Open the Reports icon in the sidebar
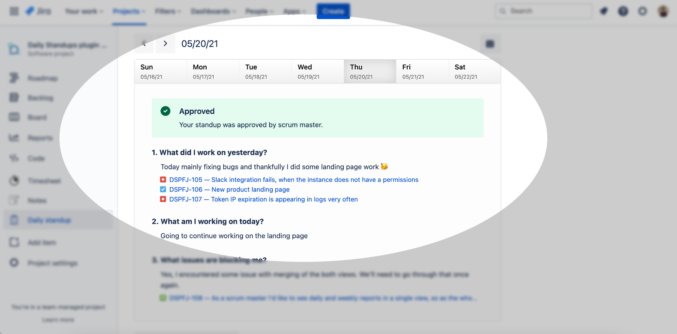The width and height of the screenshot is (677, 334). [x=14, y=138]
